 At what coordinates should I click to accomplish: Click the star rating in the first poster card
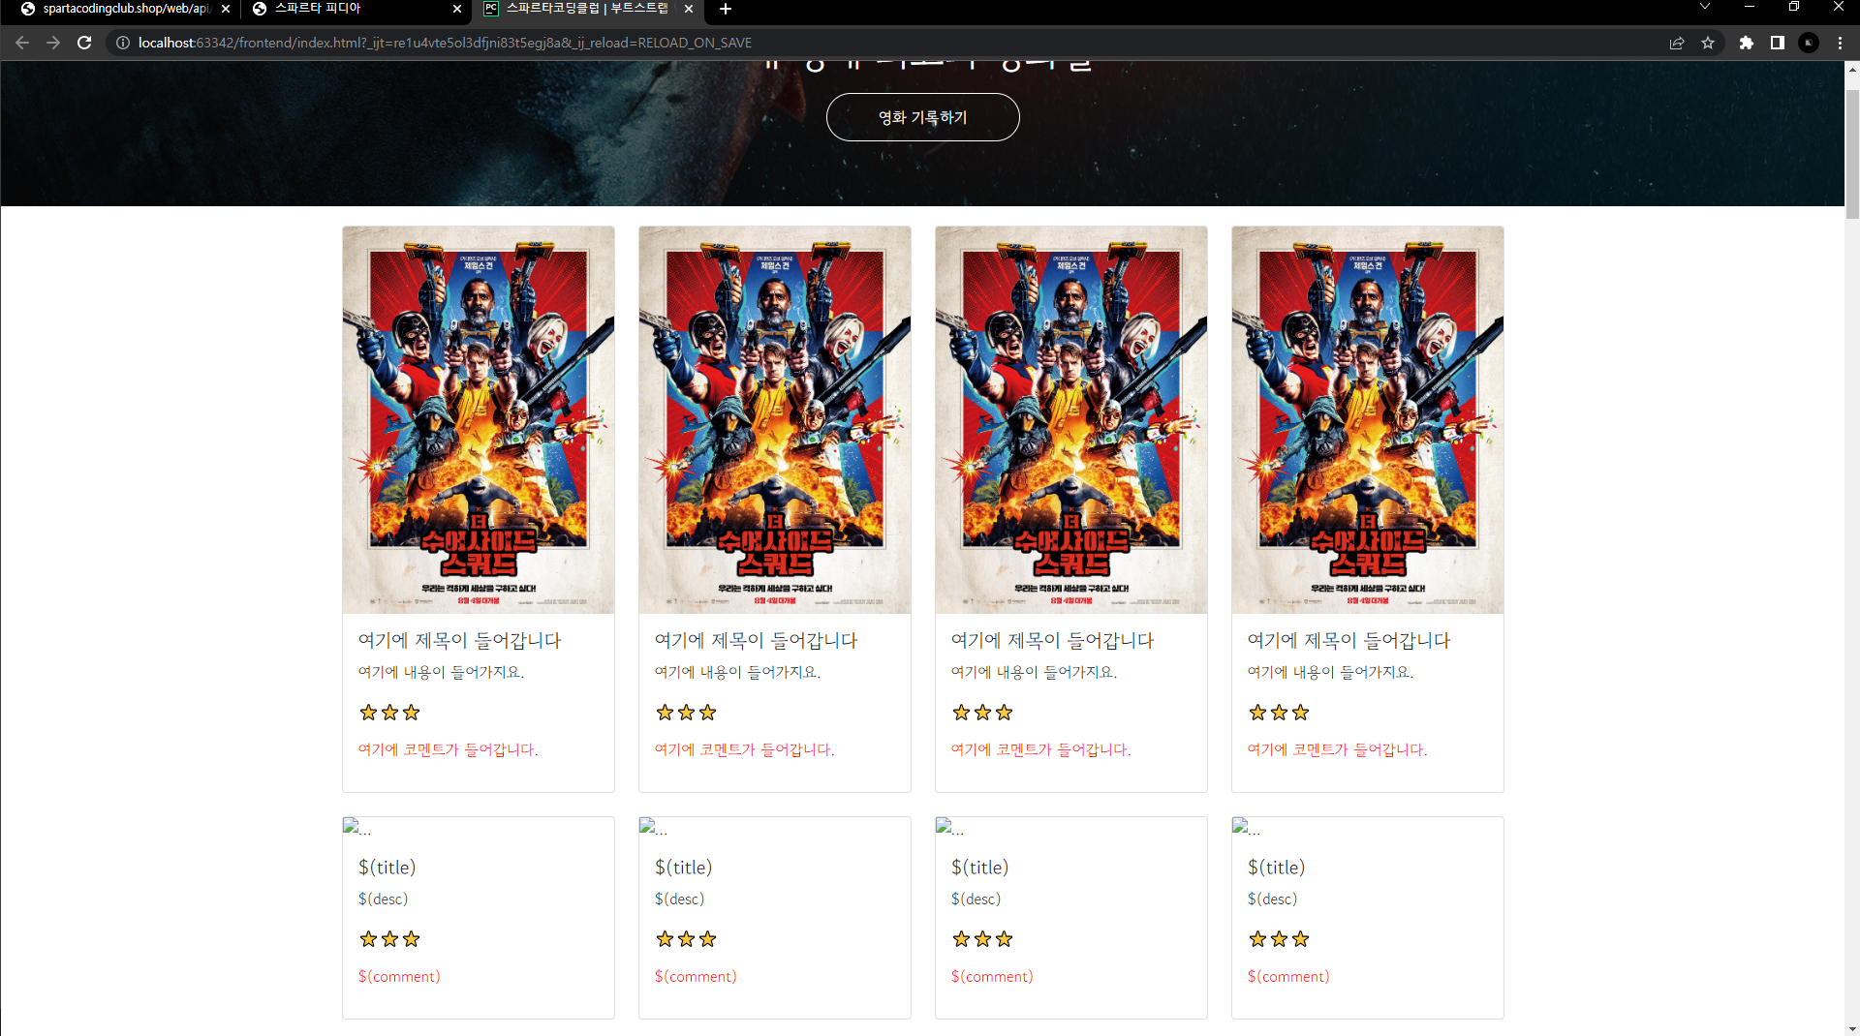click(x=389, y=713)
